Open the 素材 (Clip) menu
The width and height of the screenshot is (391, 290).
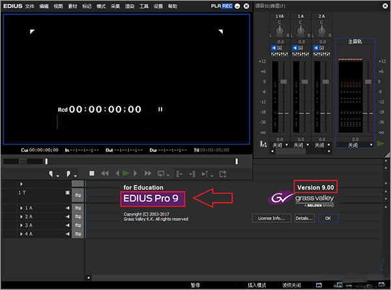coord(72,7)
